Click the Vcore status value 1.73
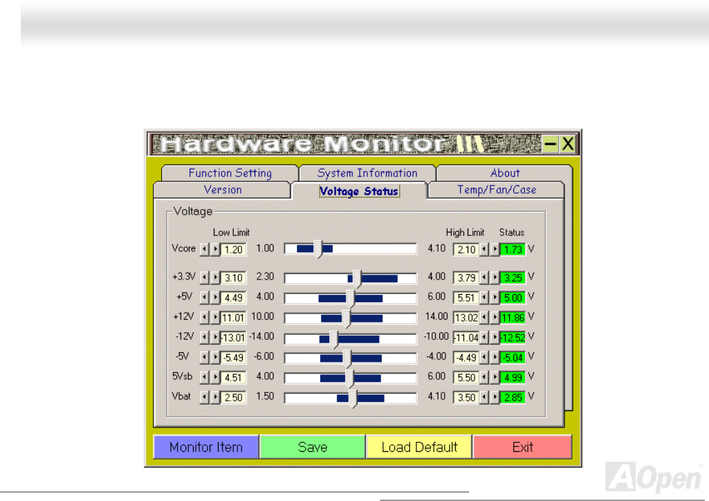This screenshot has height=501, width=709. tap(513, 250)
